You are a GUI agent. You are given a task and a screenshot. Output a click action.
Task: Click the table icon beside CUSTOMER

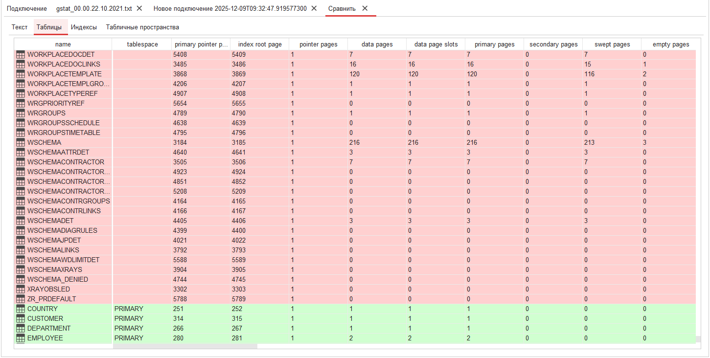point(20,318)
